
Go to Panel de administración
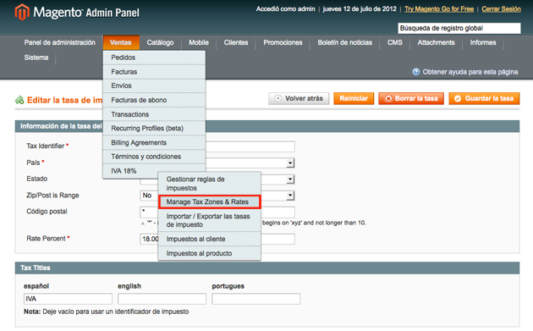tap(59, 42)
